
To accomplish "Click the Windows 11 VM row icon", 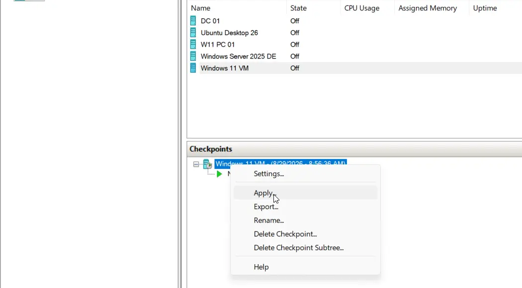I will tap(193, 68).
